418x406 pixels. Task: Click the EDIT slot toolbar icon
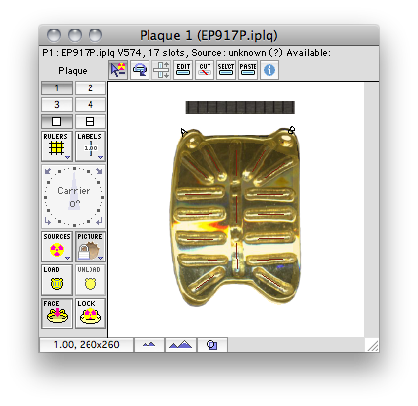point(183,70)
